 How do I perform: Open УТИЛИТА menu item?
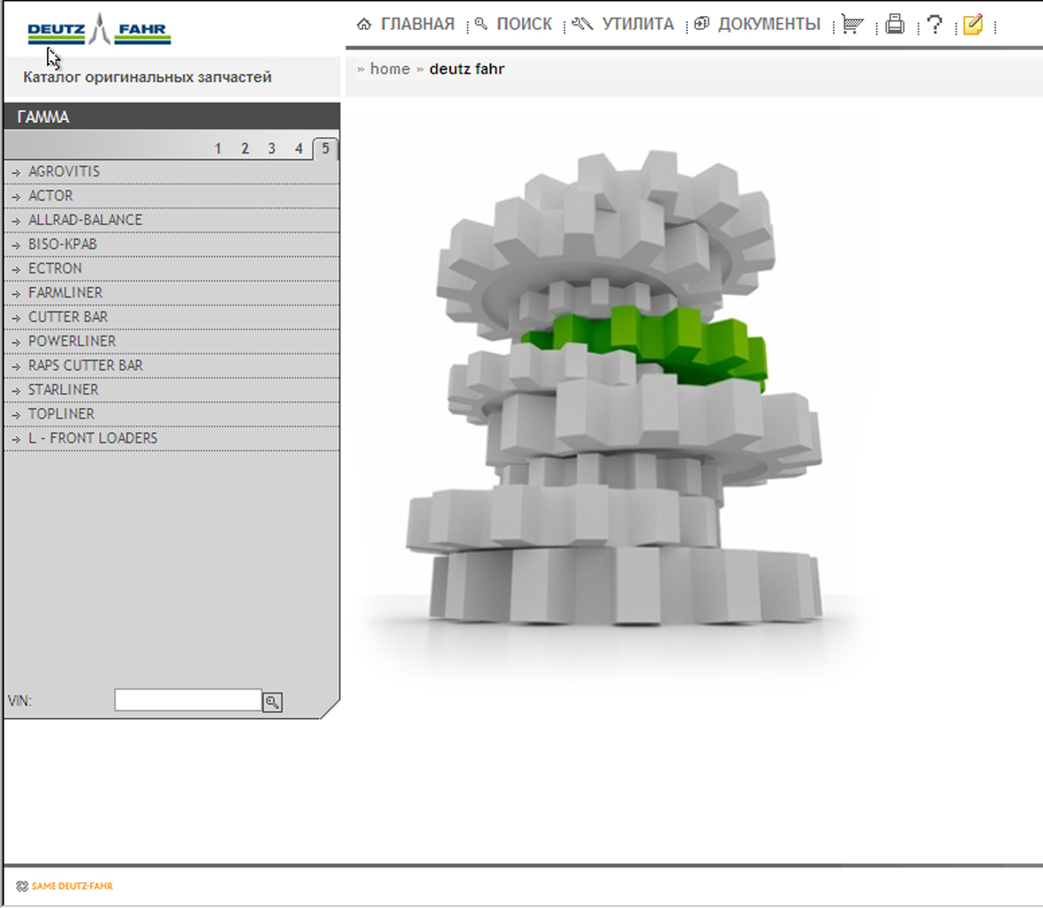point(624,25)
